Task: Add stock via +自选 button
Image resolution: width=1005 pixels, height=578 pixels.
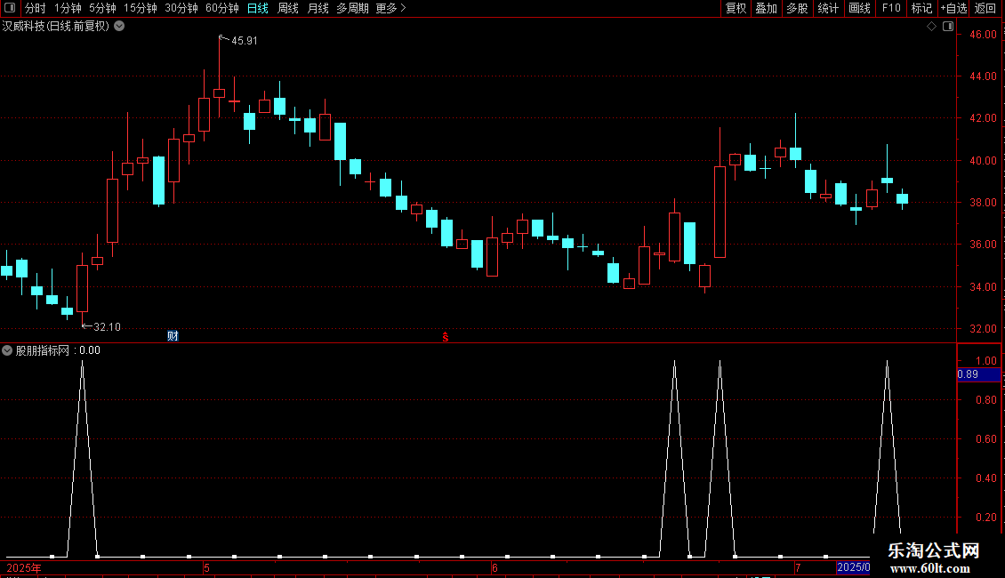Action: (x=953, y=8)
